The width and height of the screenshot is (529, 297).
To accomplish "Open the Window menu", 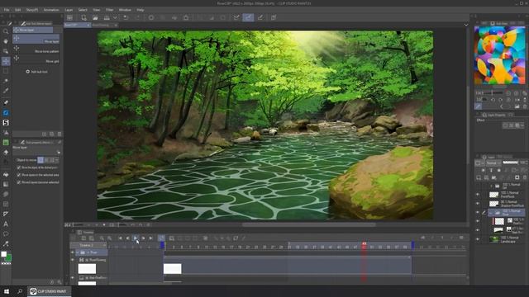I will (x=125, y=10).
